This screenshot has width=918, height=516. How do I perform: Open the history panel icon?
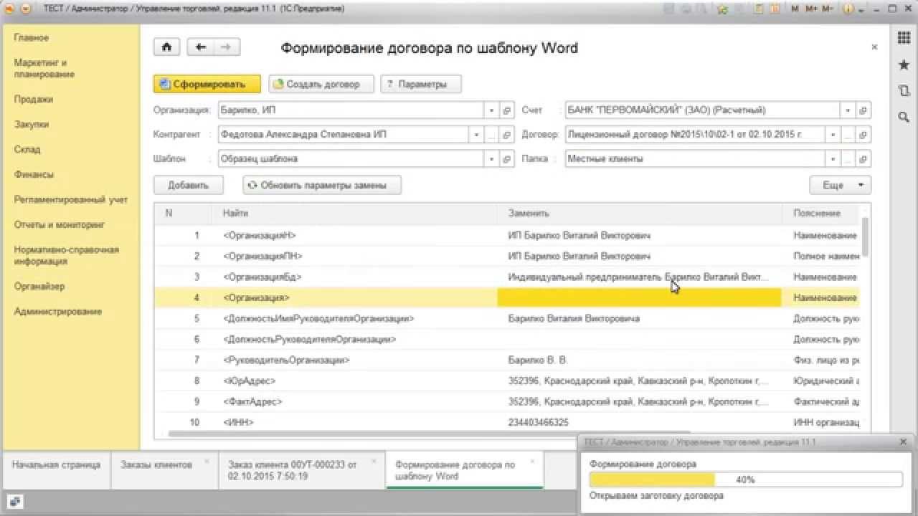(904, 90)
